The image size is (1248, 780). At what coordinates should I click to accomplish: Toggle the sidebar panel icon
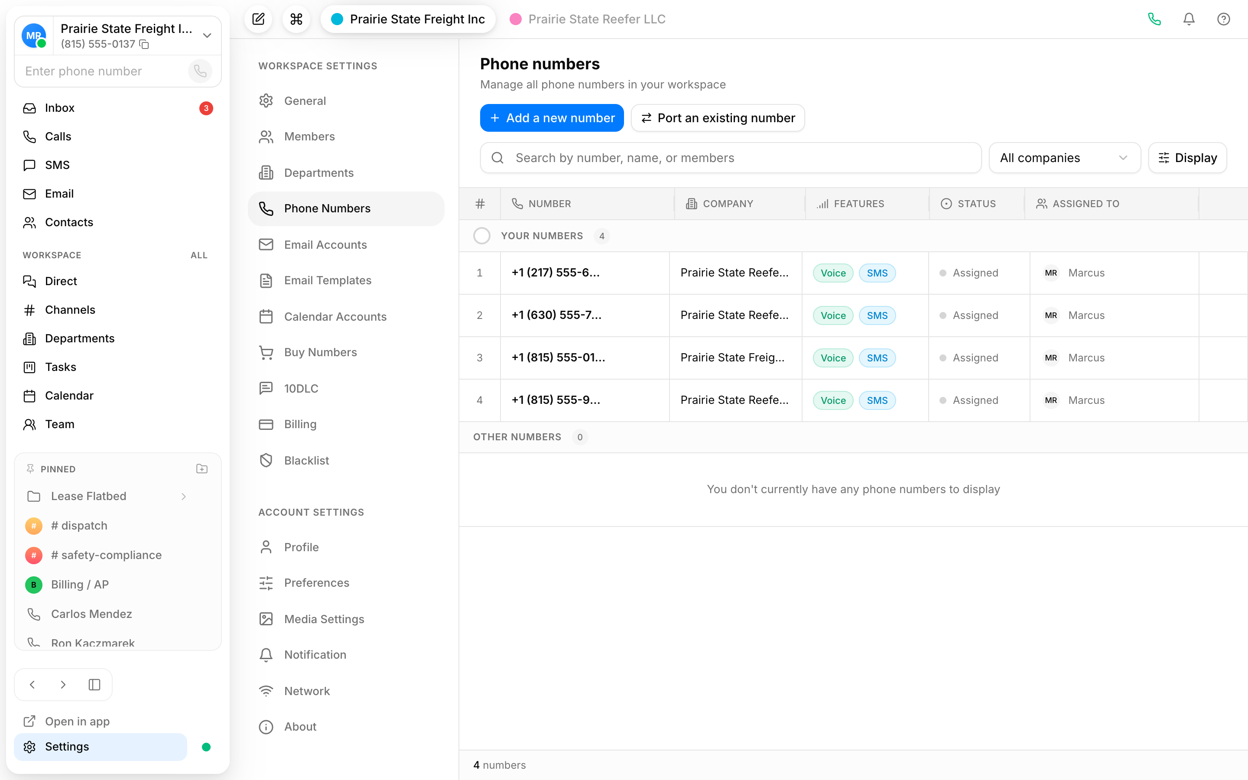point(94,685)
